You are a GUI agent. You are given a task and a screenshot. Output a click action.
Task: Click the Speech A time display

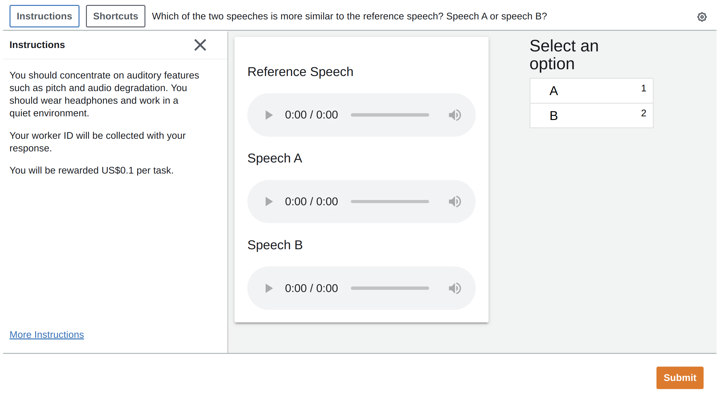pos(311,202)
